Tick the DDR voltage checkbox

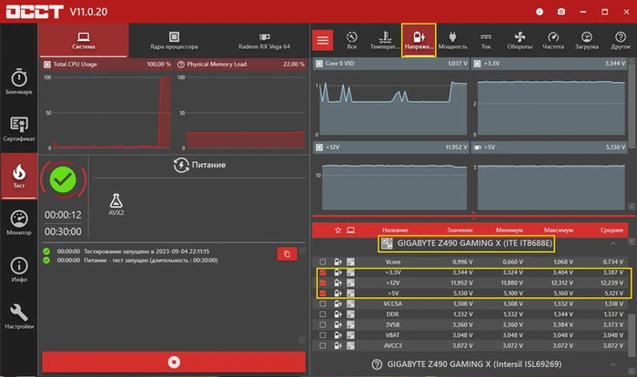click(x=322, y=315)
